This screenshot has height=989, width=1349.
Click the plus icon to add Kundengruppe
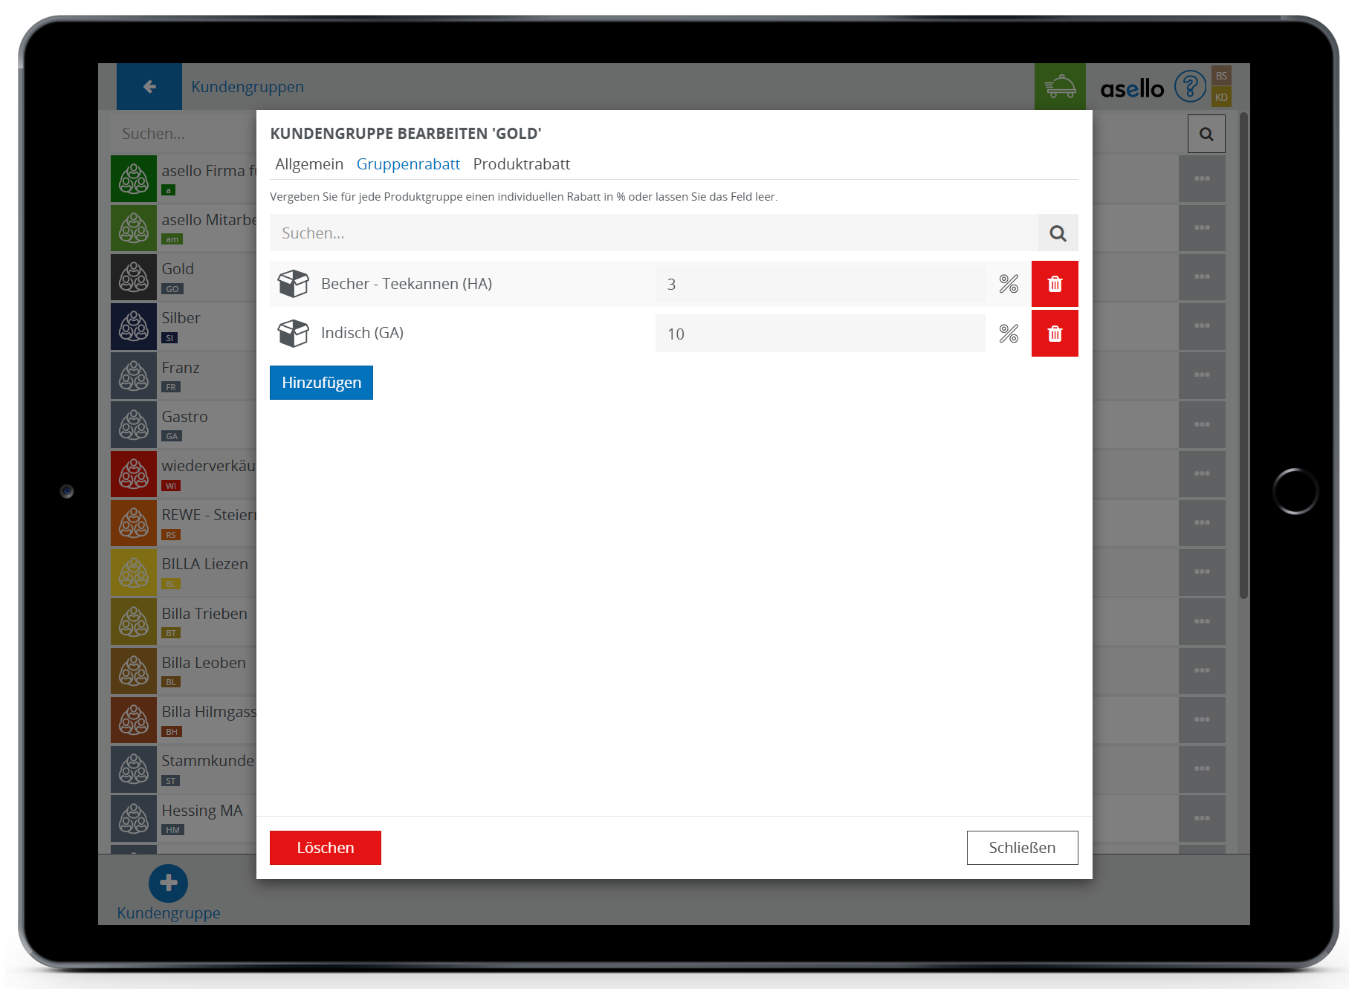click(168, 883)
